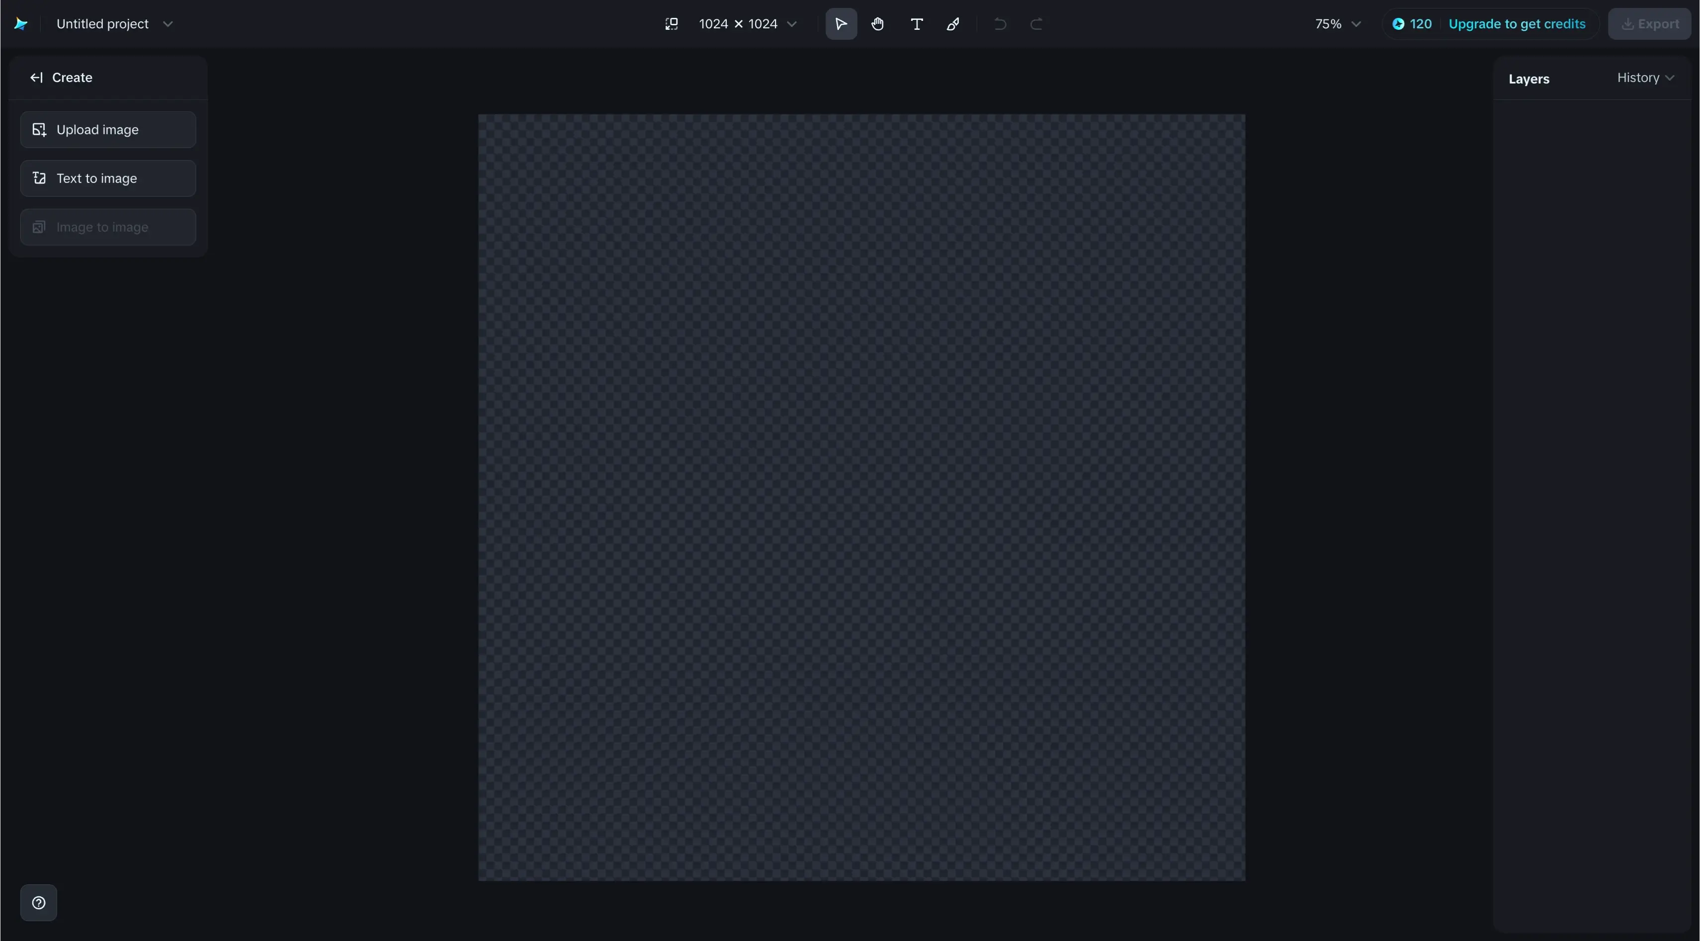Viewport: 1700px width, 941px height.
Task: Click the canvas resize icon
Action: point(671,24)
